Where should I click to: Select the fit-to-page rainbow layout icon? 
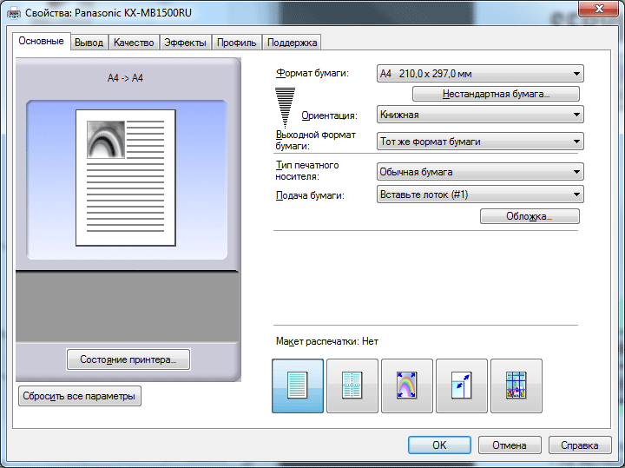coord(407,386)
